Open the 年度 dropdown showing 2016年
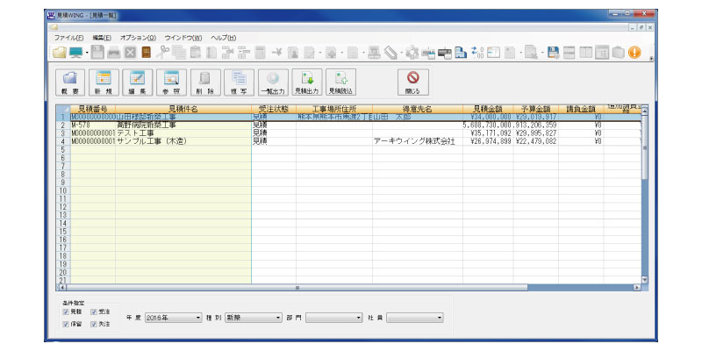This screenshot has width=702, height=351. point(172,318)
